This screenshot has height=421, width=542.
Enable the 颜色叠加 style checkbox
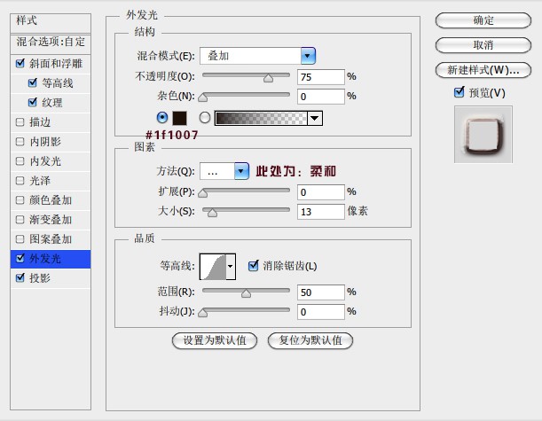coord(20,200)
